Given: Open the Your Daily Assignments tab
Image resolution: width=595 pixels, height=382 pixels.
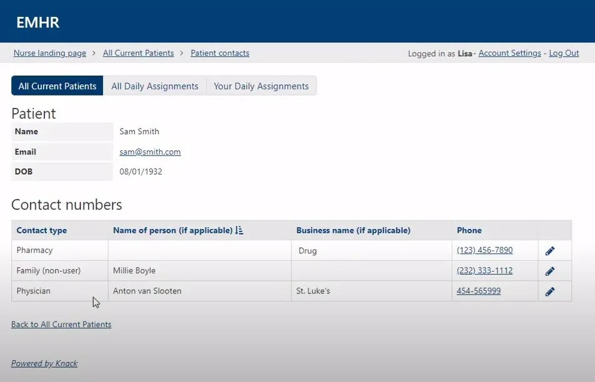Looking at the screenshot, I should (262, 86).
